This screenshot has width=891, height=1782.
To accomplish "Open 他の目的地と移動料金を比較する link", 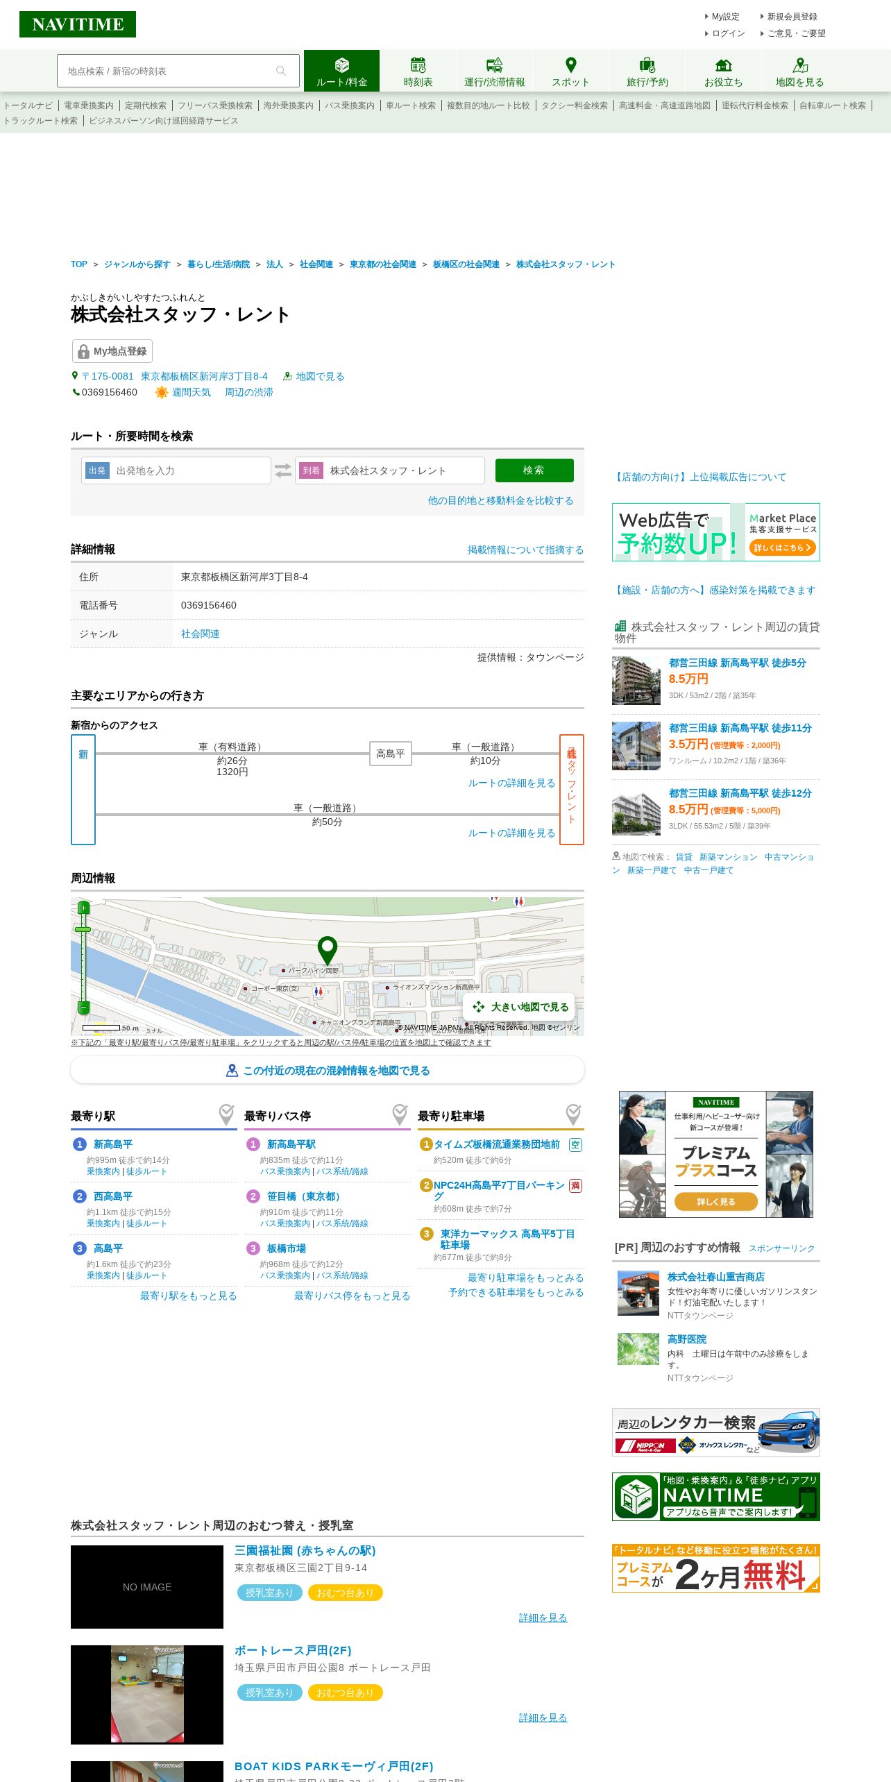I will click(x=500, y=500).
